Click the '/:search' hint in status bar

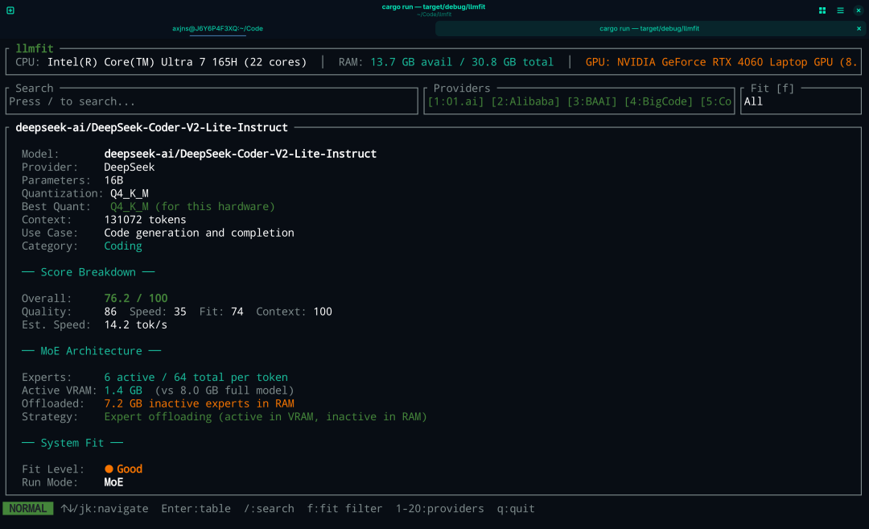coord(269,509)
